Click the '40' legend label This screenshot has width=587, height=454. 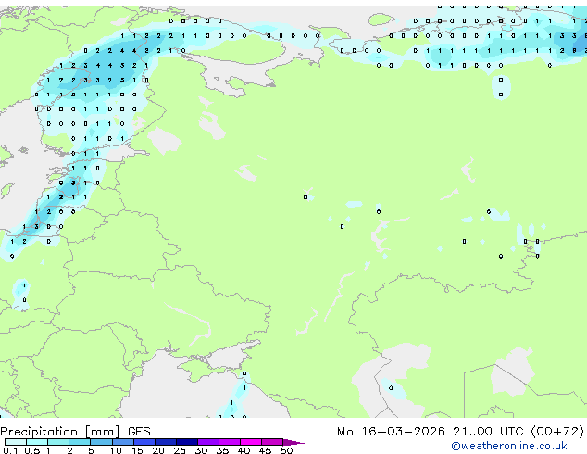pyautogui.click(x=244, y=450)
